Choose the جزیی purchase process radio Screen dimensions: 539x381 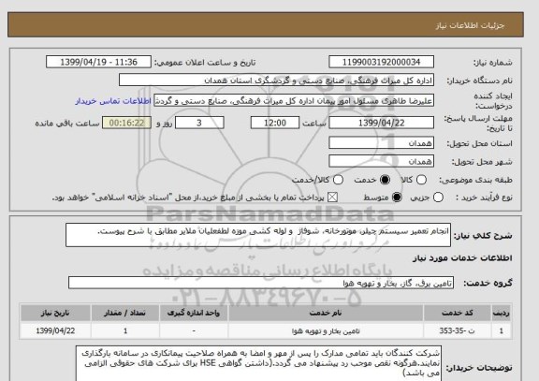[x=438, y=198]
